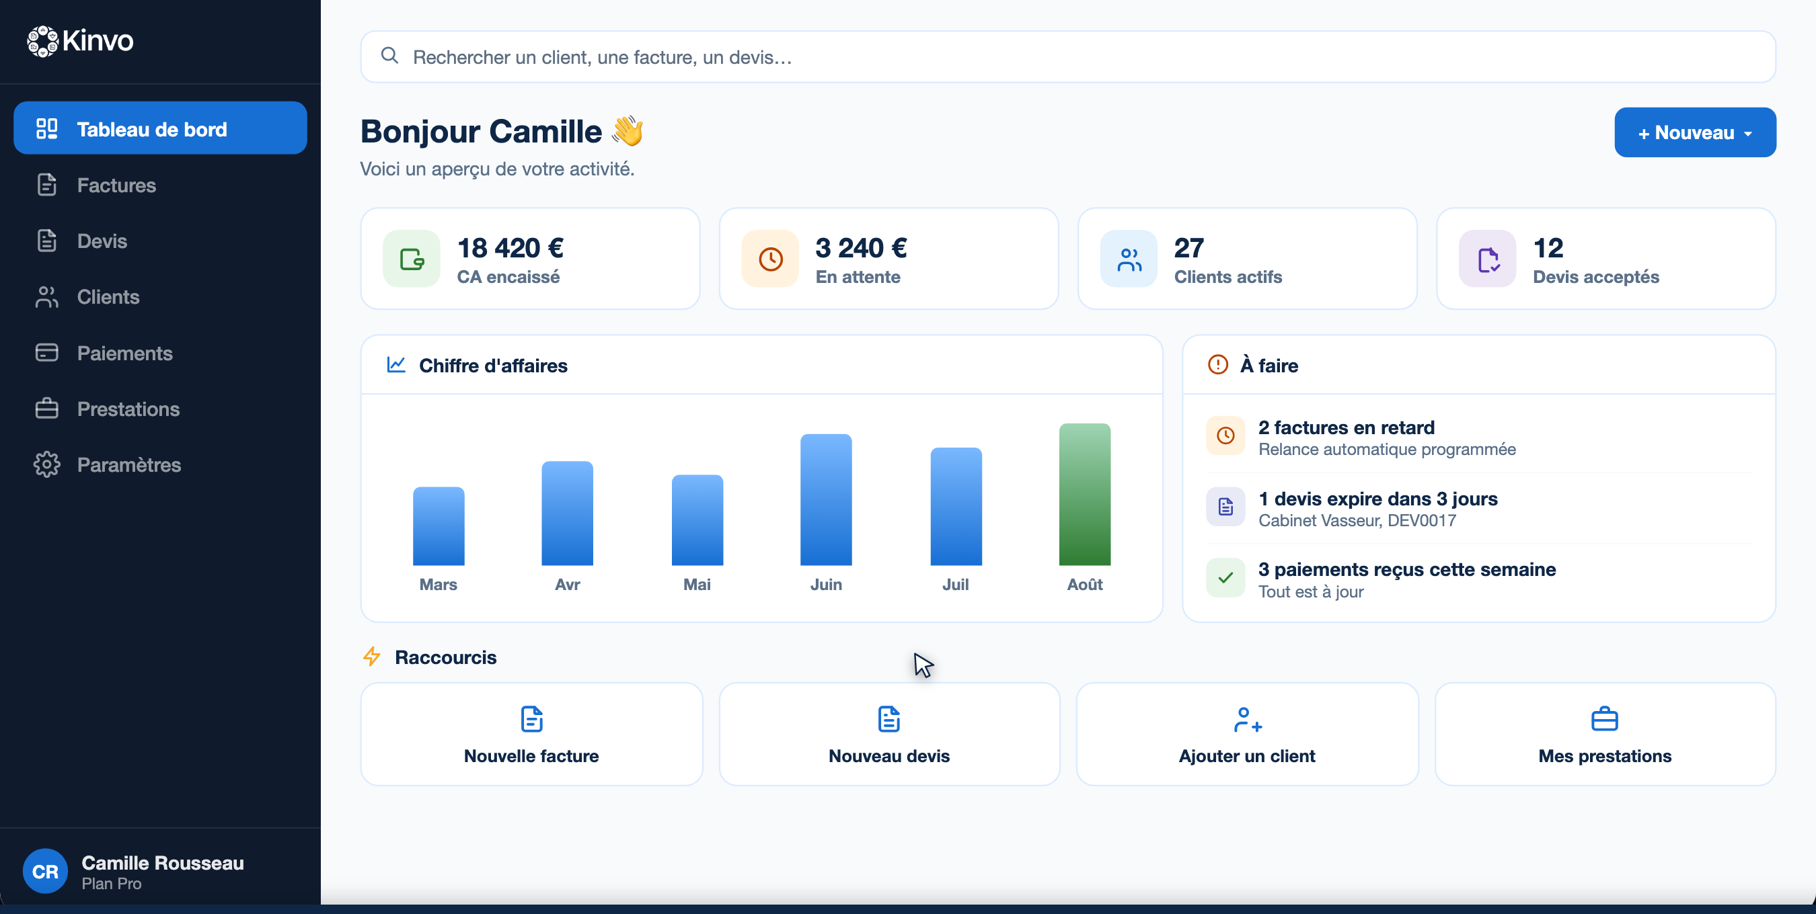Image resolution: width=1816 pixels, height=914 pixels.
Task: Open the 1 devis expire dans 3 jours item
Action: [x=1478, y=508]
